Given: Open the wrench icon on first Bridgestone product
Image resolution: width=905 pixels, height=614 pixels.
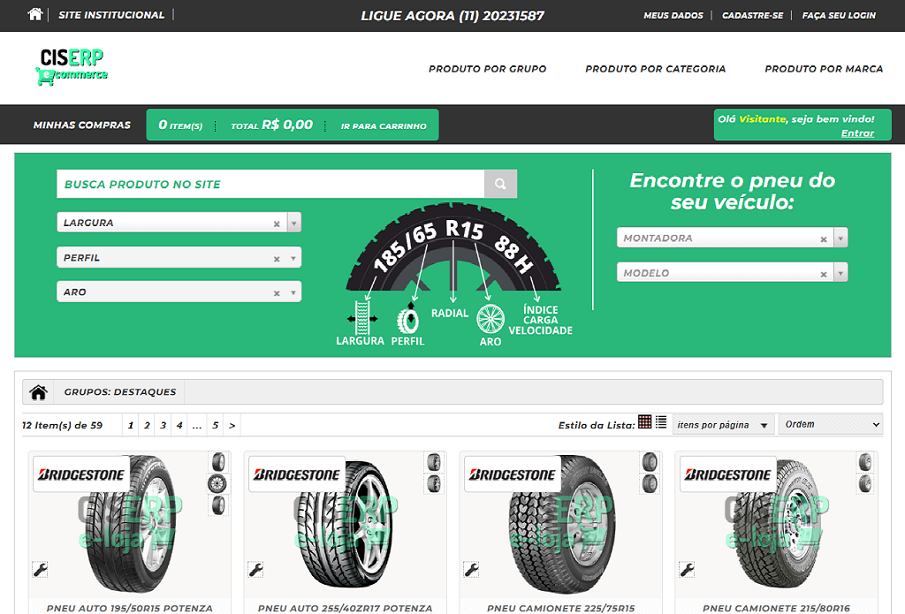Looking at the screenshot, I should pos(40,569).
